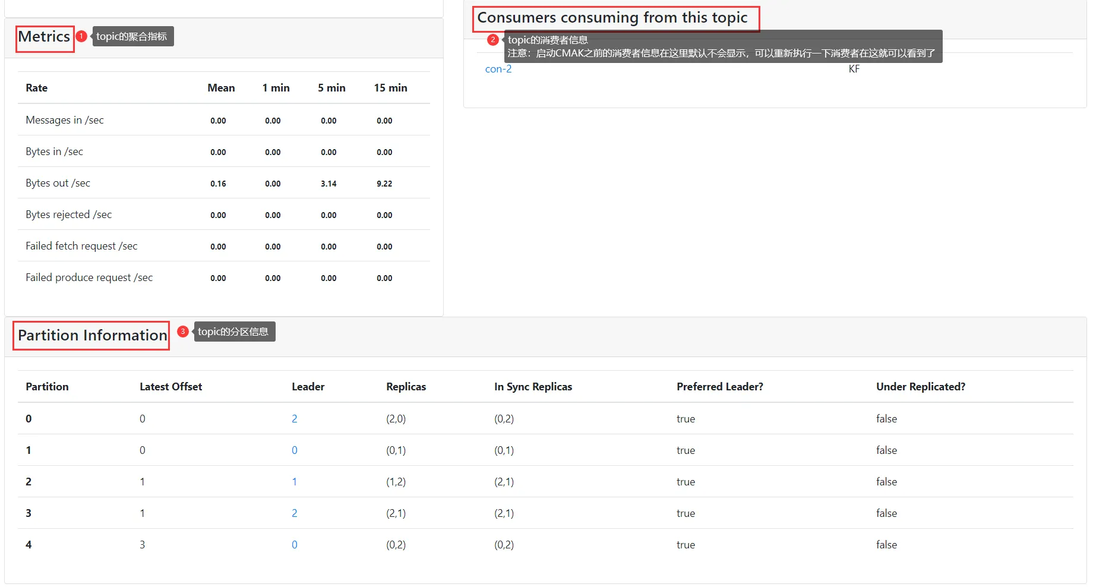Image resolution: width=1093 pixels, height=587 pixels.
Task: Click partition number 1 in the Partition column
Action: (x=29, y=450)
